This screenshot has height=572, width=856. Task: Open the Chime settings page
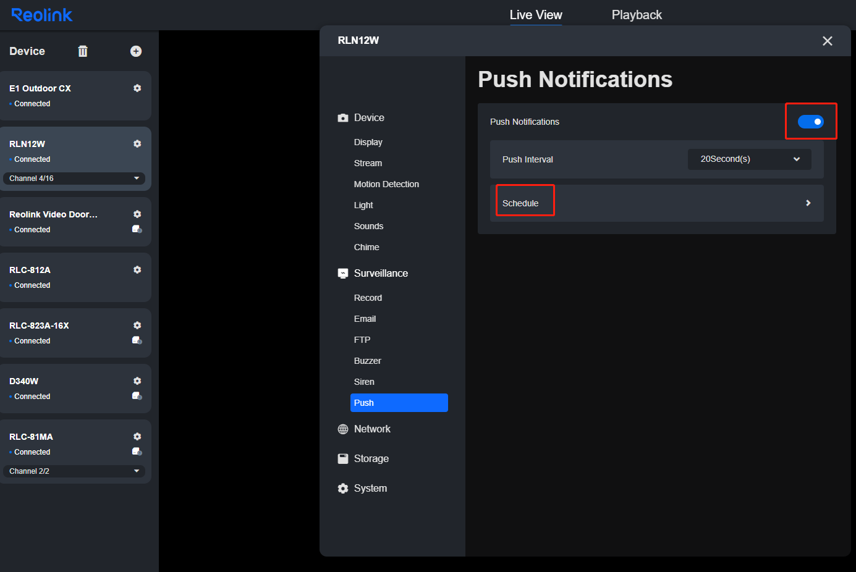click(367, 247)
